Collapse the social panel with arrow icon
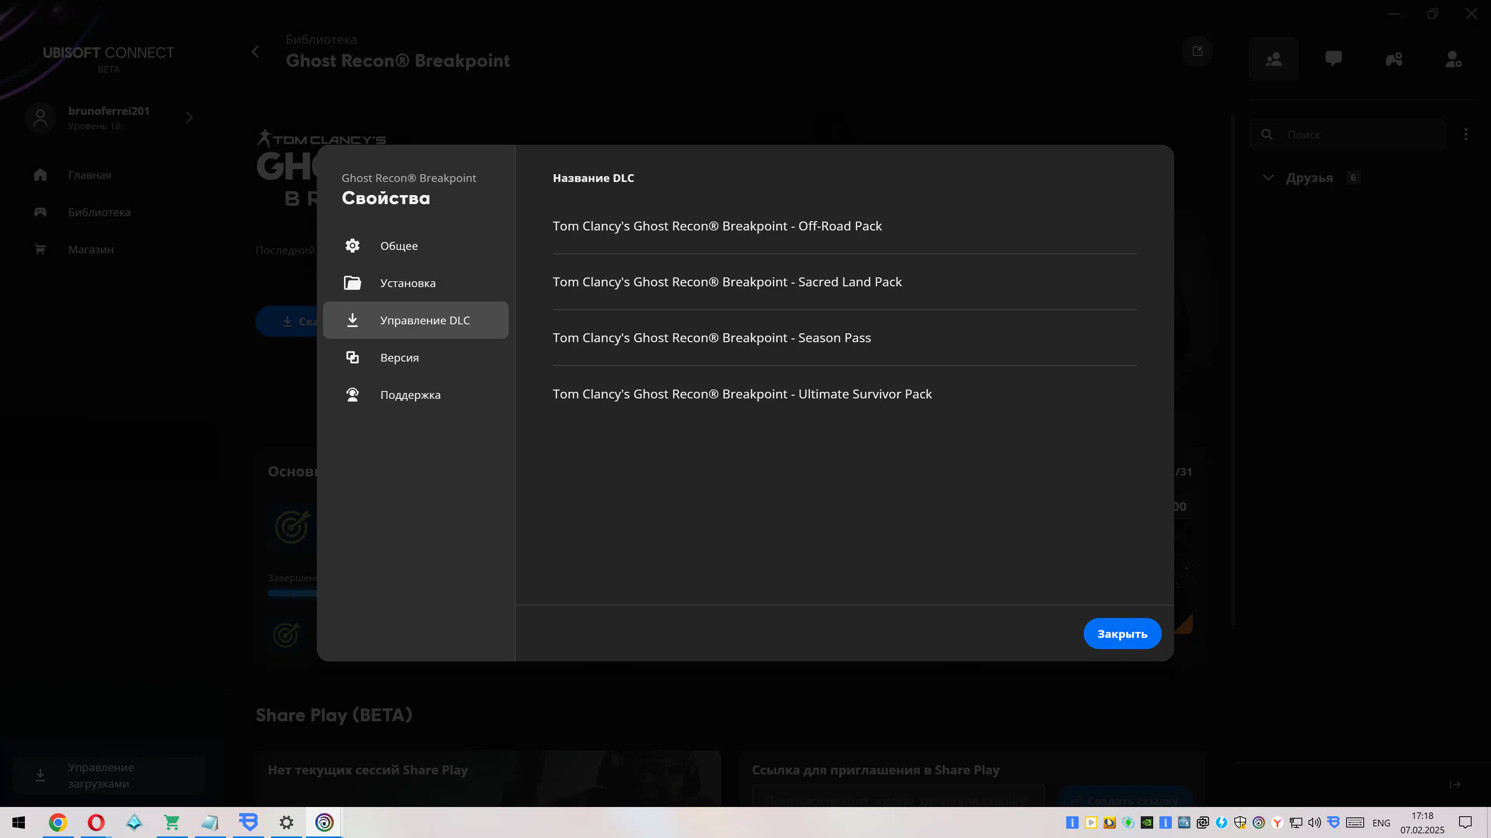 [x=1455, y=785]
